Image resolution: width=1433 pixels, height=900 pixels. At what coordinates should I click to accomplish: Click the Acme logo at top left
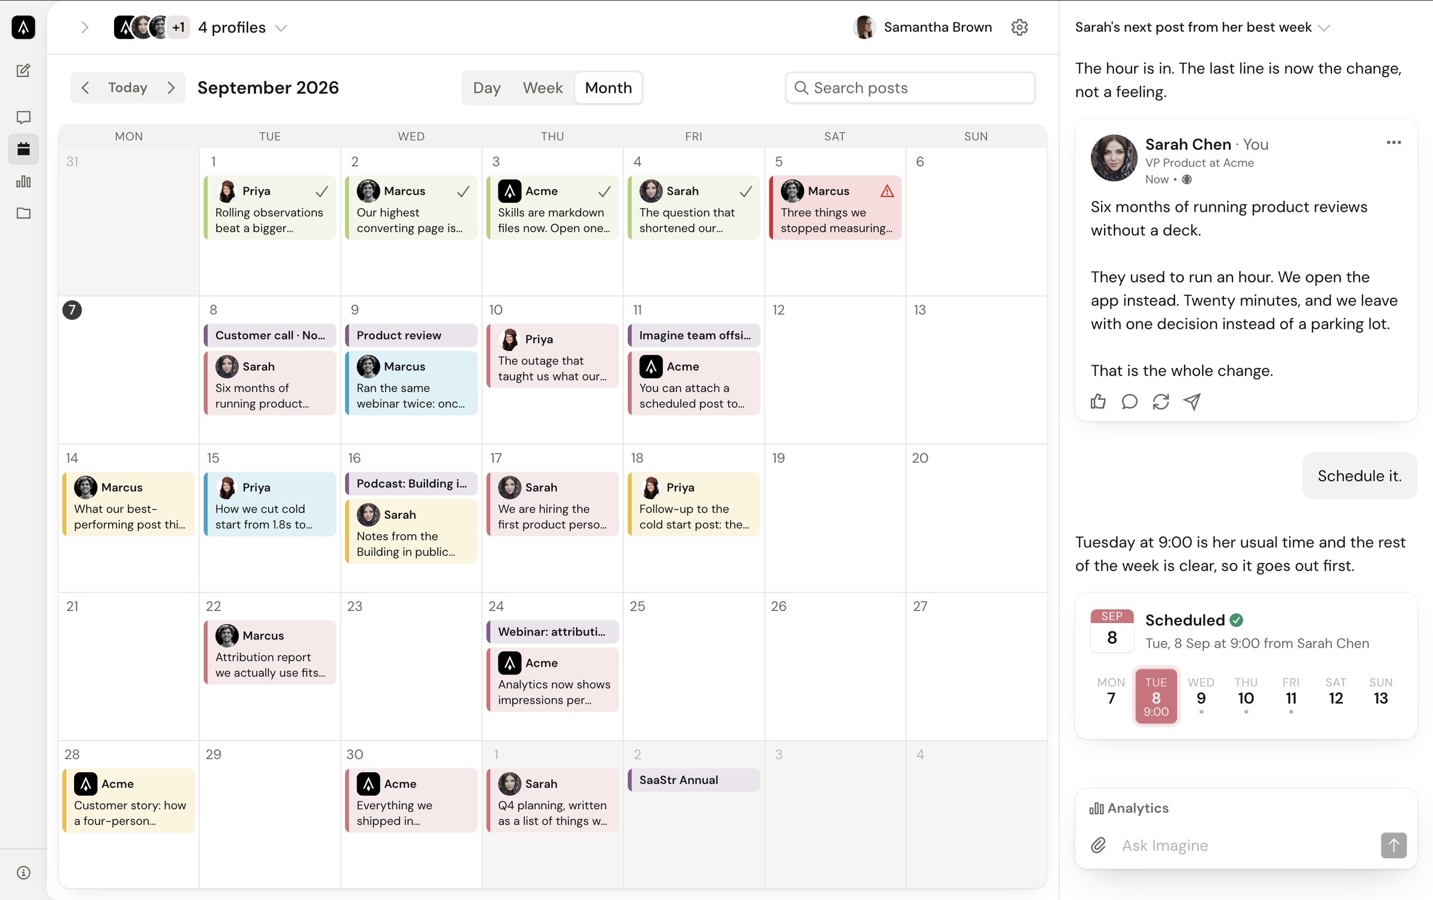[23, 27]
